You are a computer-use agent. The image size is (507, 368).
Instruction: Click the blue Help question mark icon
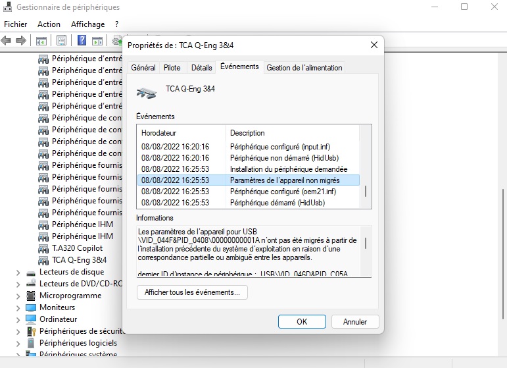coord(82,40)
